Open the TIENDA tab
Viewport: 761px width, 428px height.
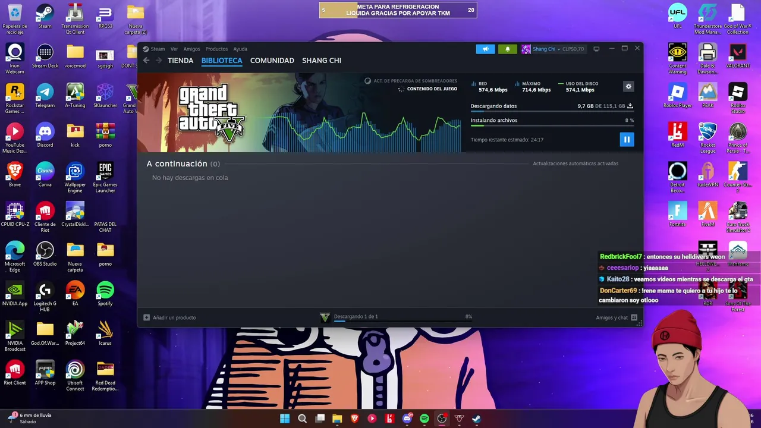(180, 61)
